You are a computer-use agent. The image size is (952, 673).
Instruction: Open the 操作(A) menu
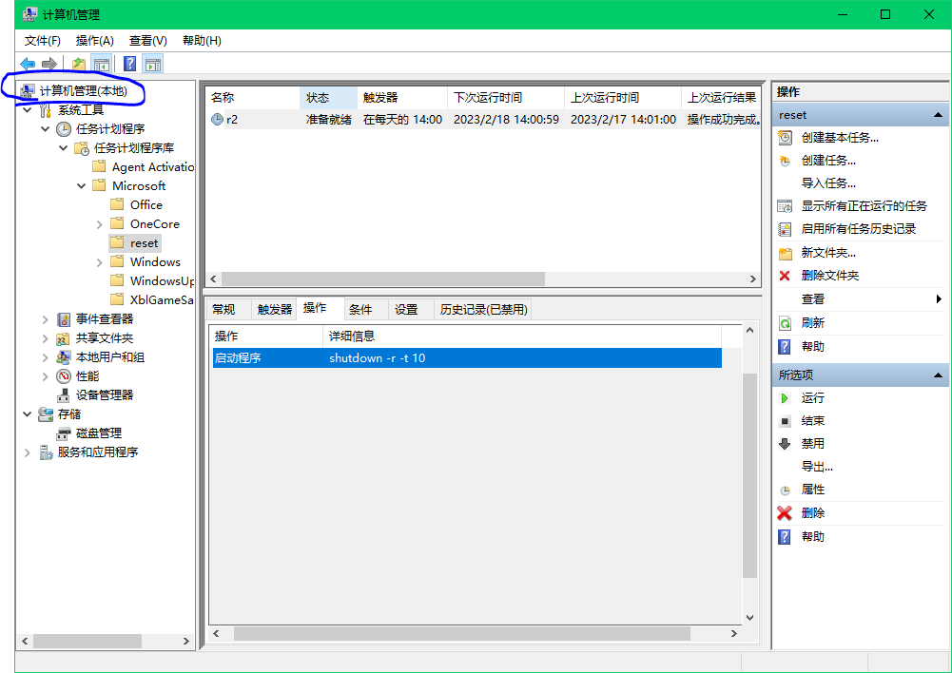coord(95,41)
